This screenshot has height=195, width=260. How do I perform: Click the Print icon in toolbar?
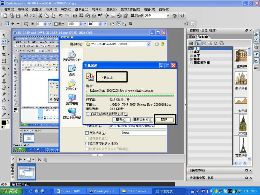[x=26, y=16]
